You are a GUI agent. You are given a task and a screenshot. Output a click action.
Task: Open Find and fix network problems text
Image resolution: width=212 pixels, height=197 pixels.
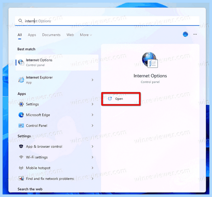50,179
